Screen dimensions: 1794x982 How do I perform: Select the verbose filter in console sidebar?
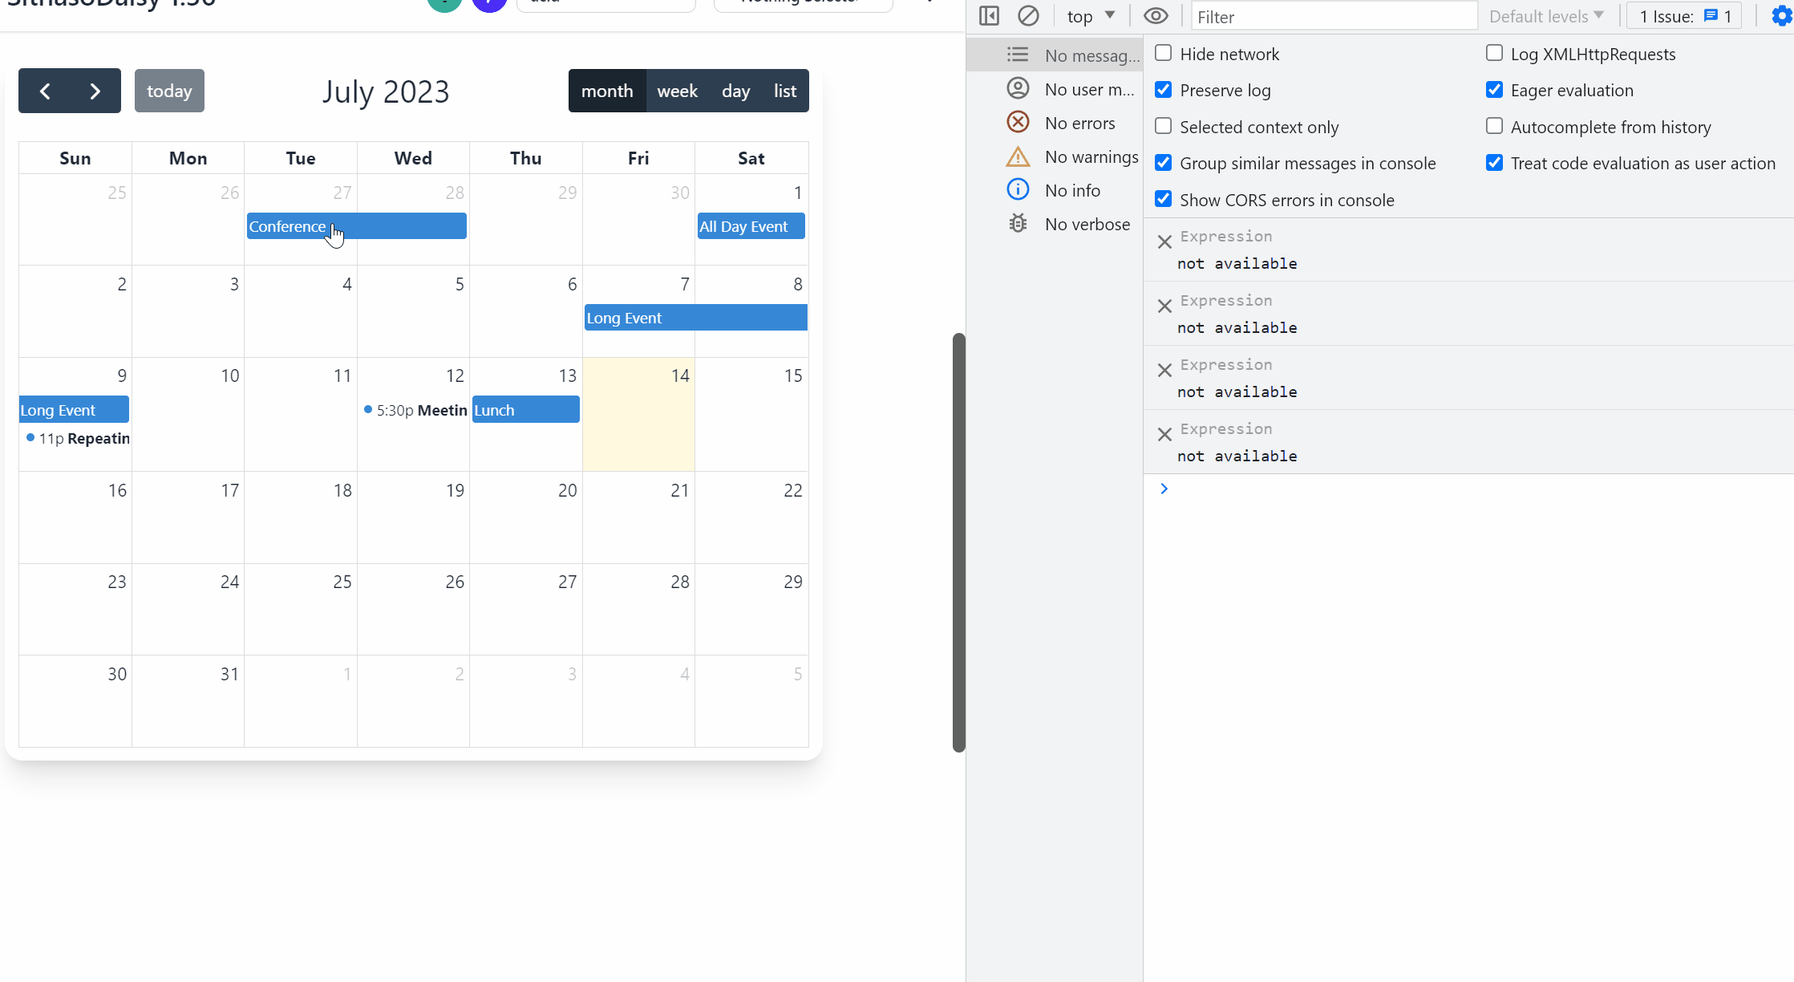[x=1017, y=223]
